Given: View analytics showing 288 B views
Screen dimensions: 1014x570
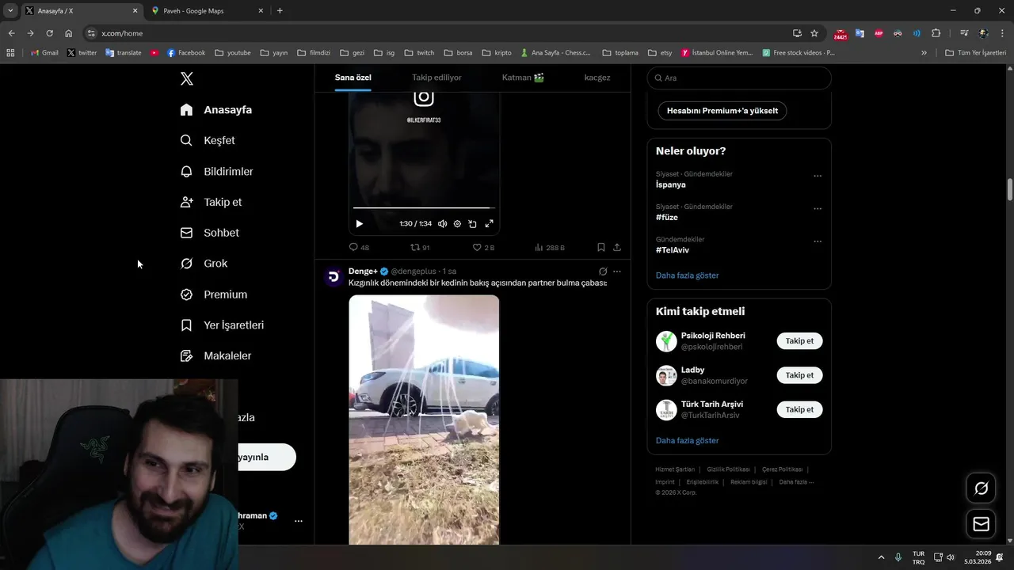Looking at the screenshot, I should pos(550,248).
